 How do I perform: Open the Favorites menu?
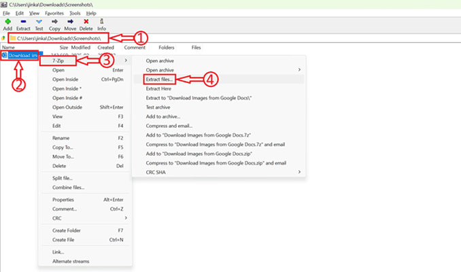(54, 13)
